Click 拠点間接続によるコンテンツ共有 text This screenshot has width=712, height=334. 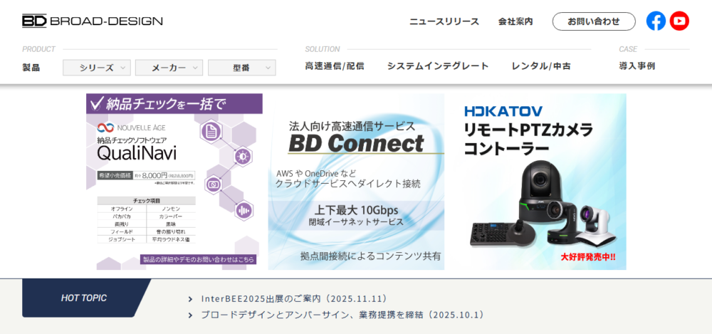tap(370, 256)
